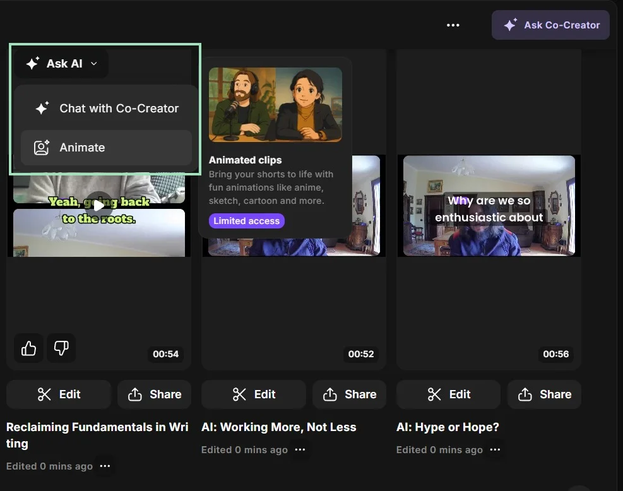Open the AI: Hype or Hope? video thumbnail
Screen dimensions: 623x491
489,206
